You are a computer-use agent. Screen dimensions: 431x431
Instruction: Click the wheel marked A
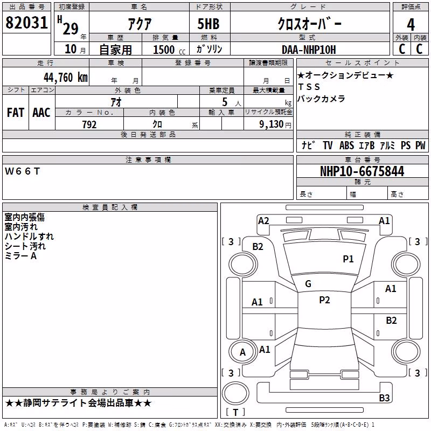243,352
